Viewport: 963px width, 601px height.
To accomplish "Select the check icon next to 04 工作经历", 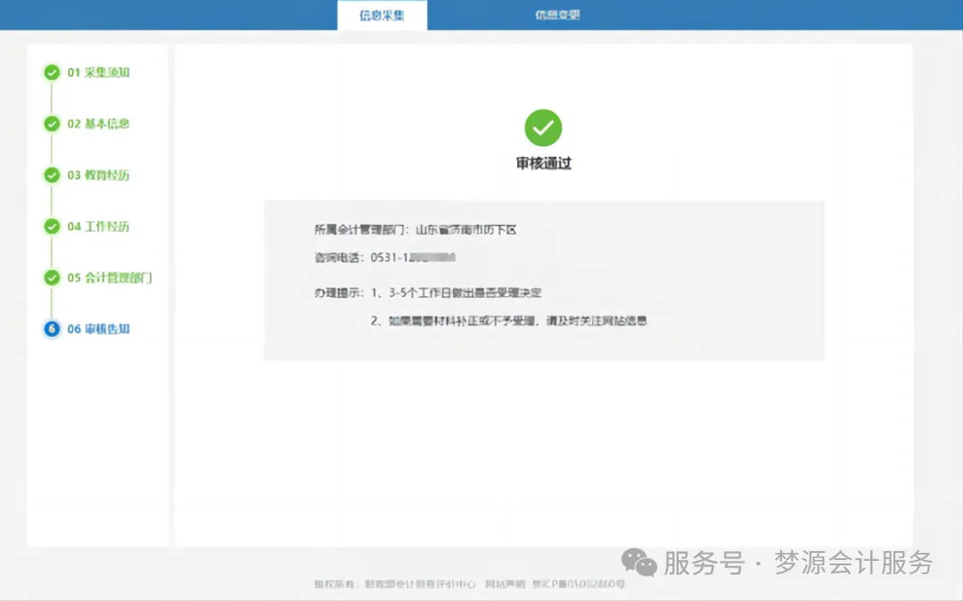I will click(x=52, y=226).
